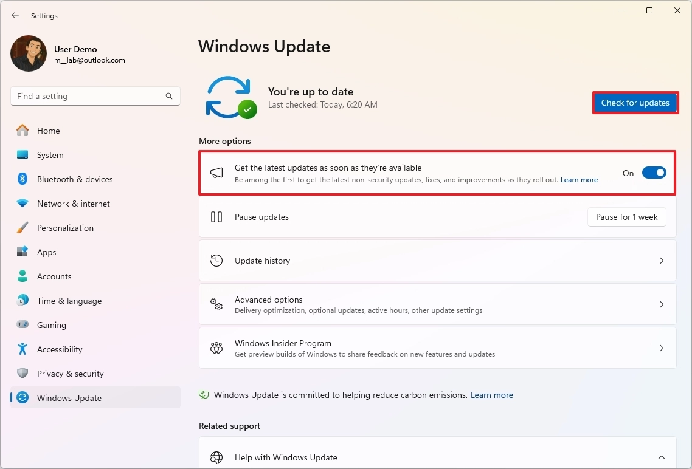This screenshot has height=469, width=692.
Task: Click the Windows Update sidebar icon
Action: (x=22, y=397)
